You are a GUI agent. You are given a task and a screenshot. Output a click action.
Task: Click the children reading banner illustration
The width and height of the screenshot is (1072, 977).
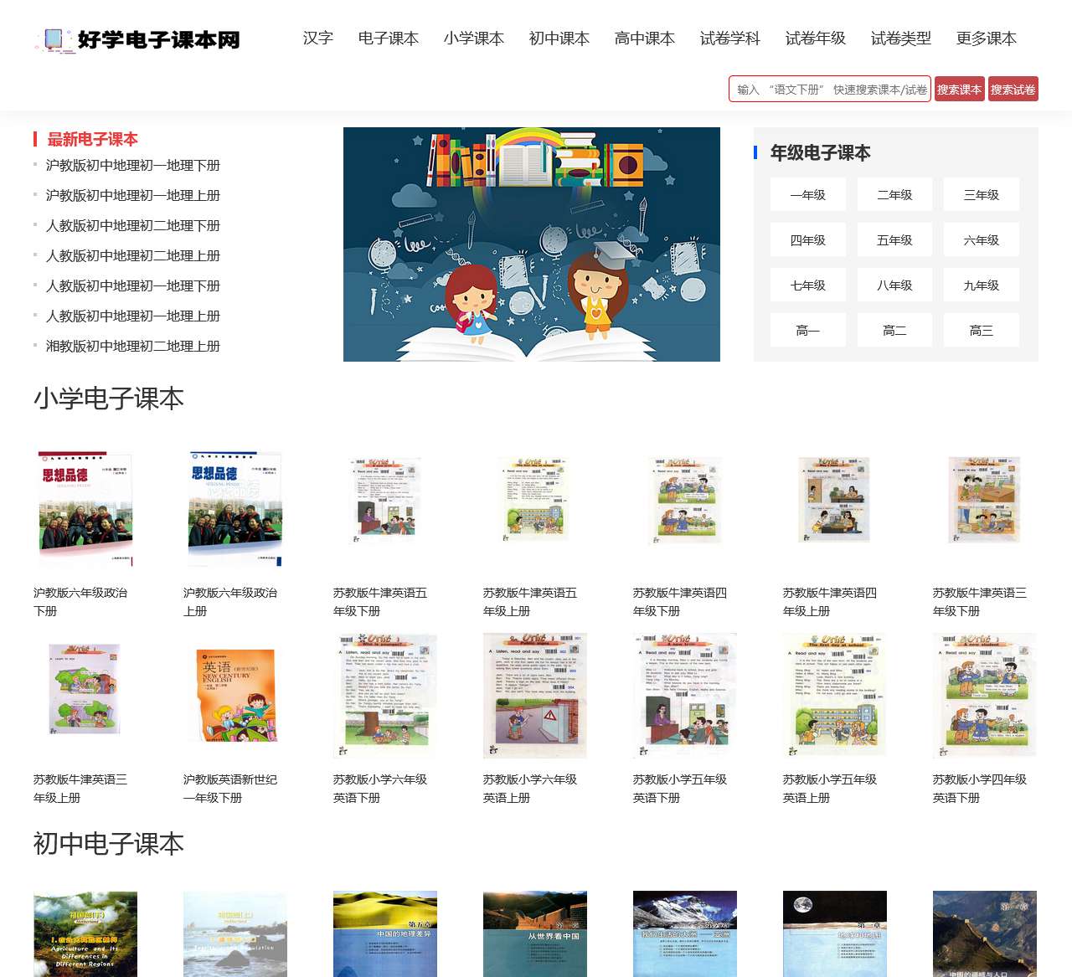coord(531,244)
